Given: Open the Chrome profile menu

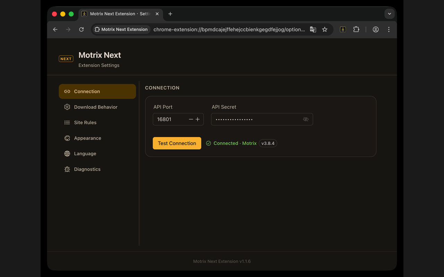Looking at the screenshot, I should pos(376,29).
